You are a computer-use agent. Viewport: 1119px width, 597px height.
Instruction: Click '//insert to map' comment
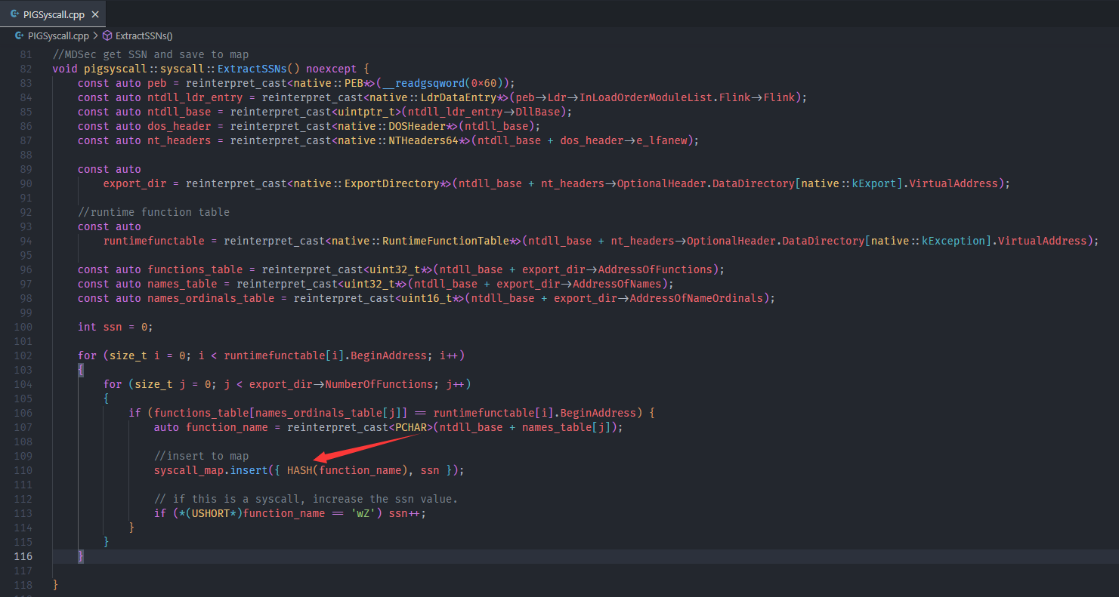click(x=201, y=456)
